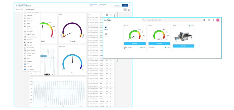Click the blue Water Level gauge widget
234x110 pixels.
point(72,60)
